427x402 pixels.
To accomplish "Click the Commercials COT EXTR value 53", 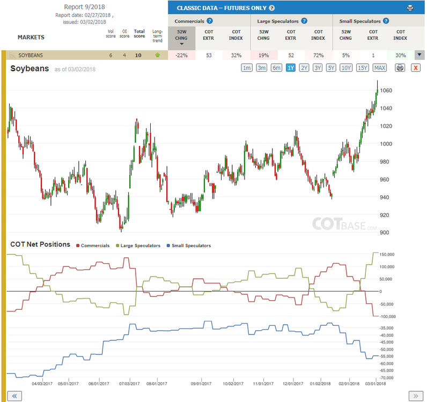I will pos(209,55).
